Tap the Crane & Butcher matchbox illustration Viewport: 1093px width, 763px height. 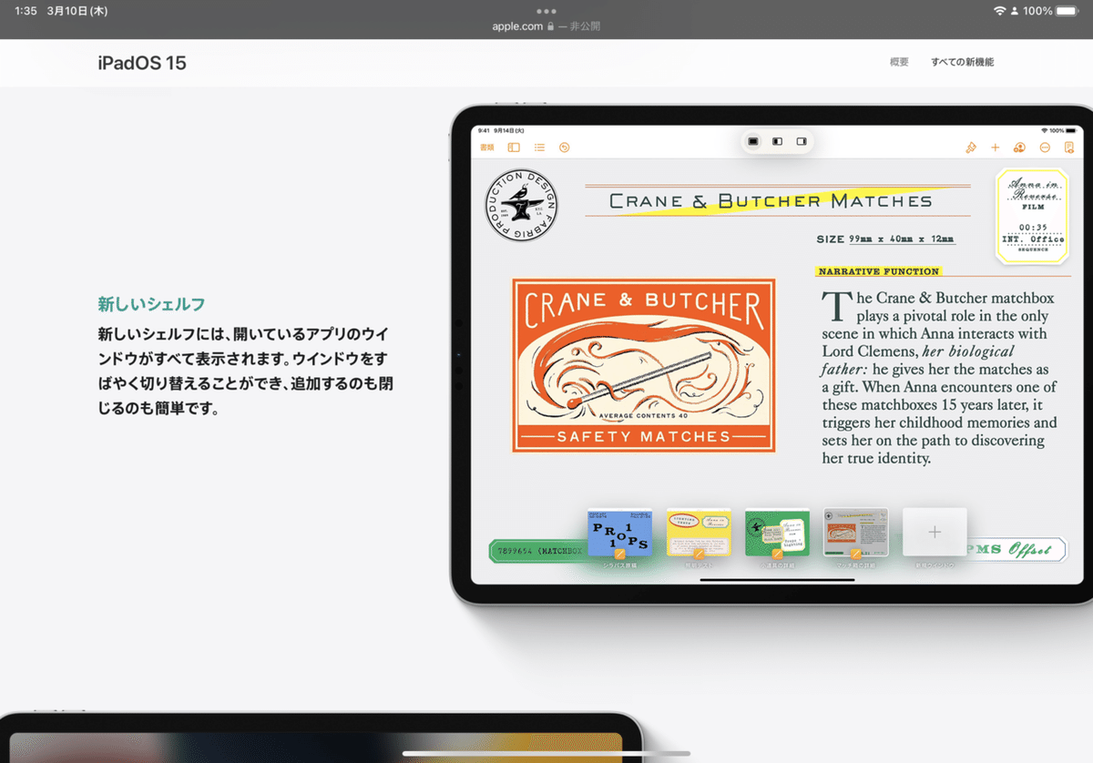(x=644, y=365)
